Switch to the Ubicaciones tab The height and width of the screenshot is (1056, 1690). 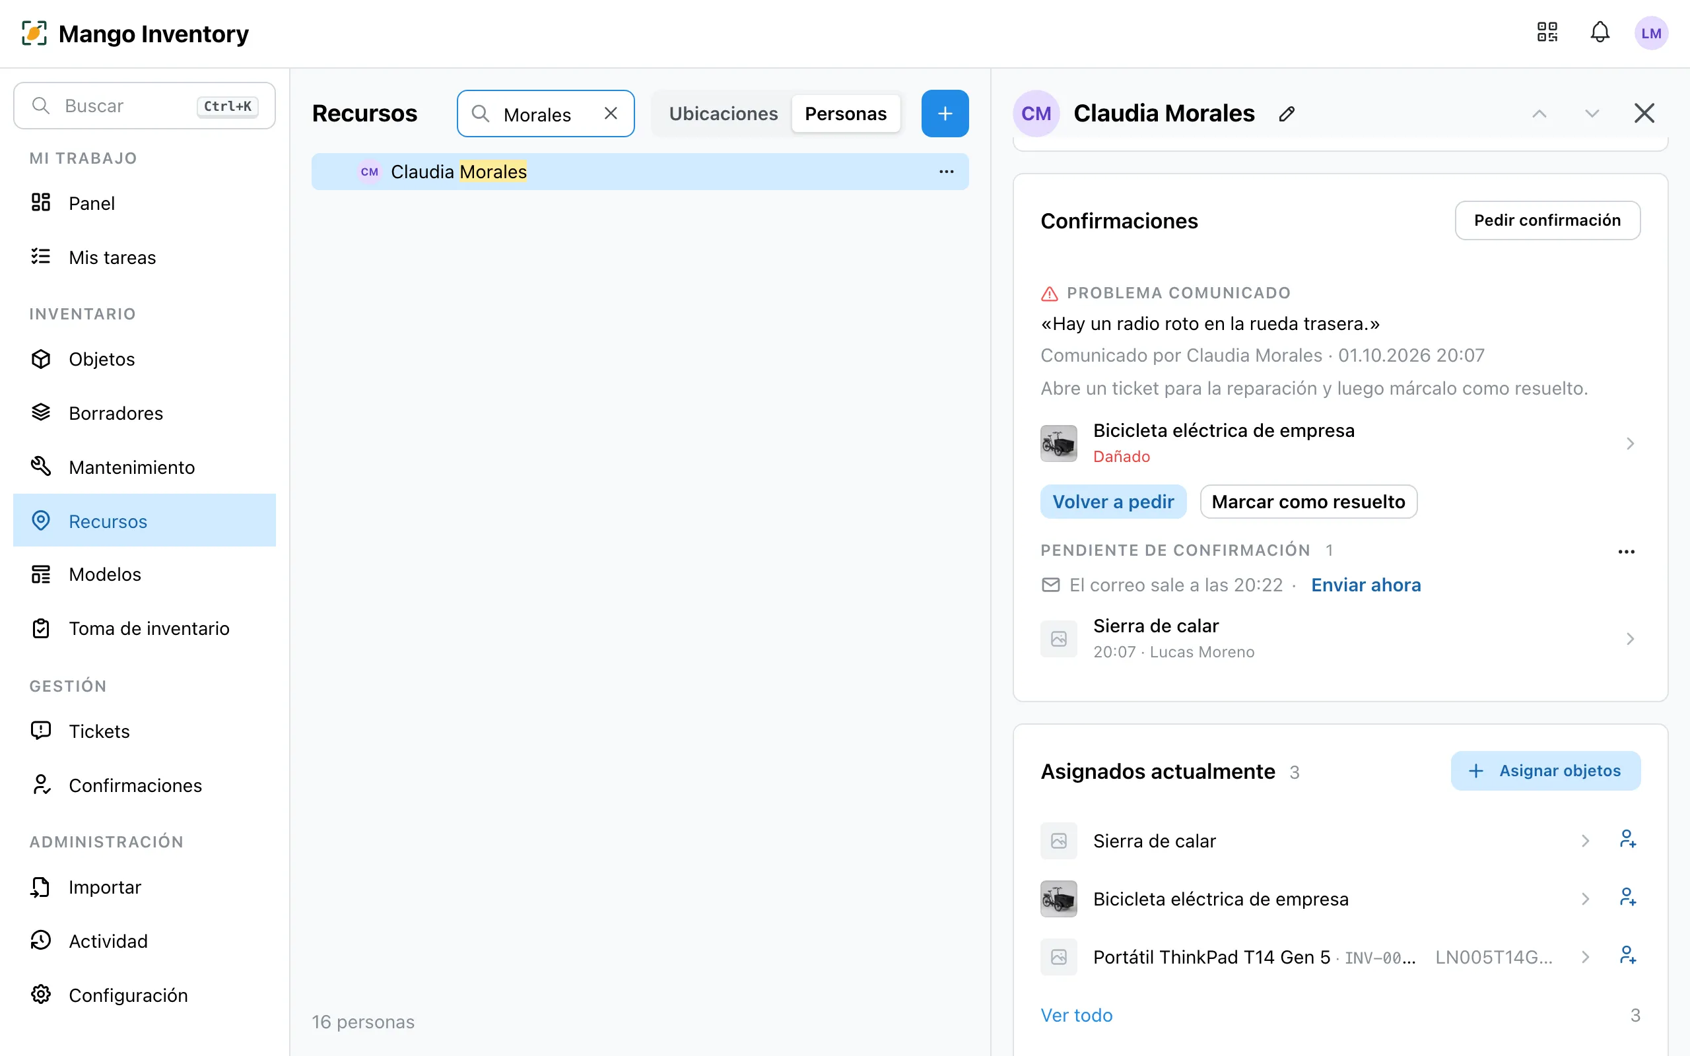(723, 113)
